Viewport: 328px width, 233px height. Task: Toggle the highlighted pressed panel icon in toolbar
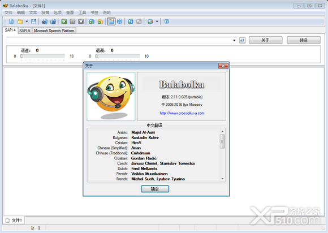point(111,21)
